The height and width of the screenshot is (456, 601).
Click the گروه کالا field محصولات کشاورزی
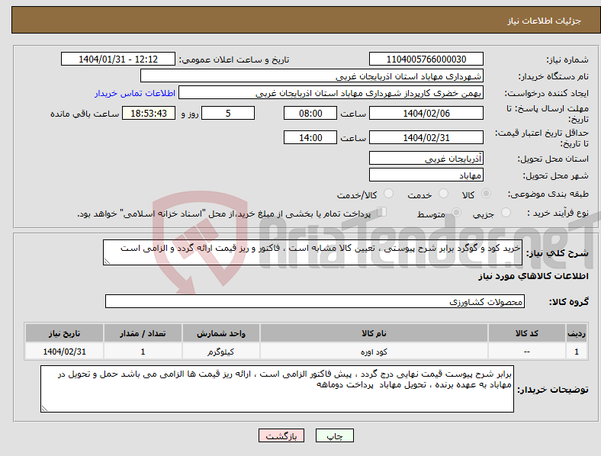pyautogui.click(x=315, y=301)
